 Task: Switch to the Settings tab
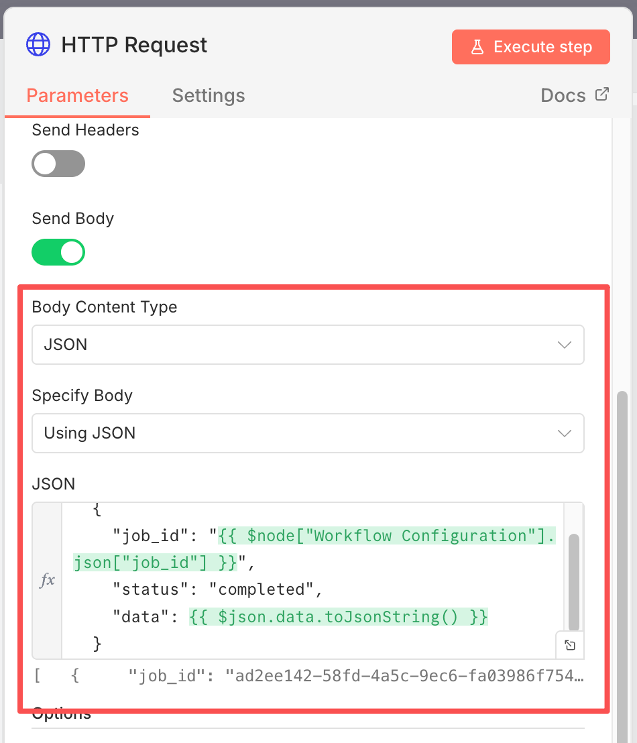pos(209,95)
